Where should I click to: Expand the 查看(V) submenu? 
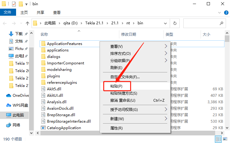pyautogui.click(x=135, y=46)
